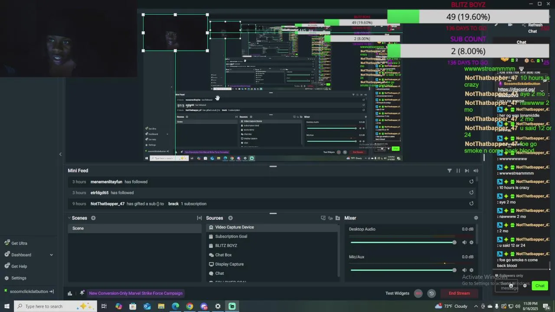Select the Subscription Goal source

coord(272,237)
